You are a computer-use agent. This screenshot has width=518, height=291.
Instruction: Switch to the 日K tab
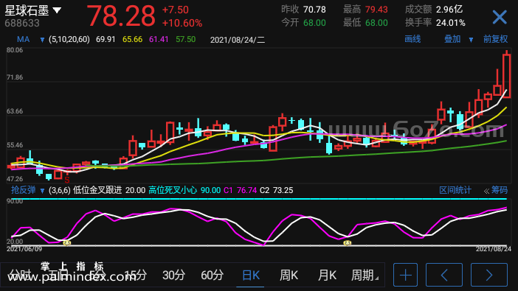click(x=251, y=275)
